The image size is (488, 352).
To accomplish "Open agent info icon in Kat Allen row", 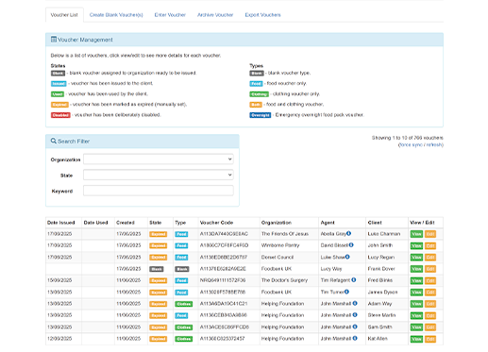I will (x=355, y=338).
